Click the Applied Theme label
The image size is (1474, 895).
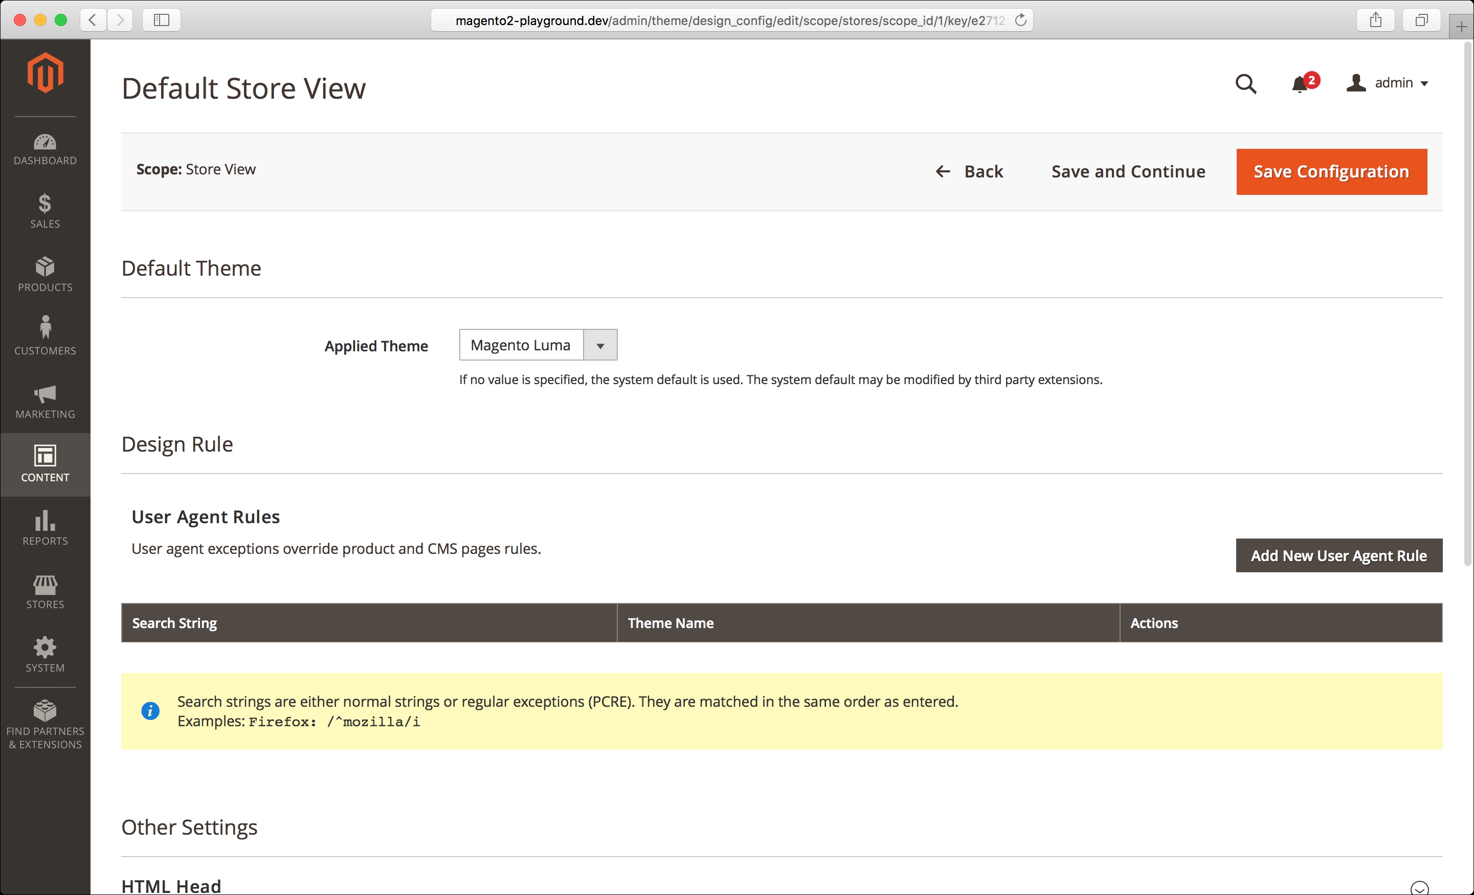(x=376, y=346)
